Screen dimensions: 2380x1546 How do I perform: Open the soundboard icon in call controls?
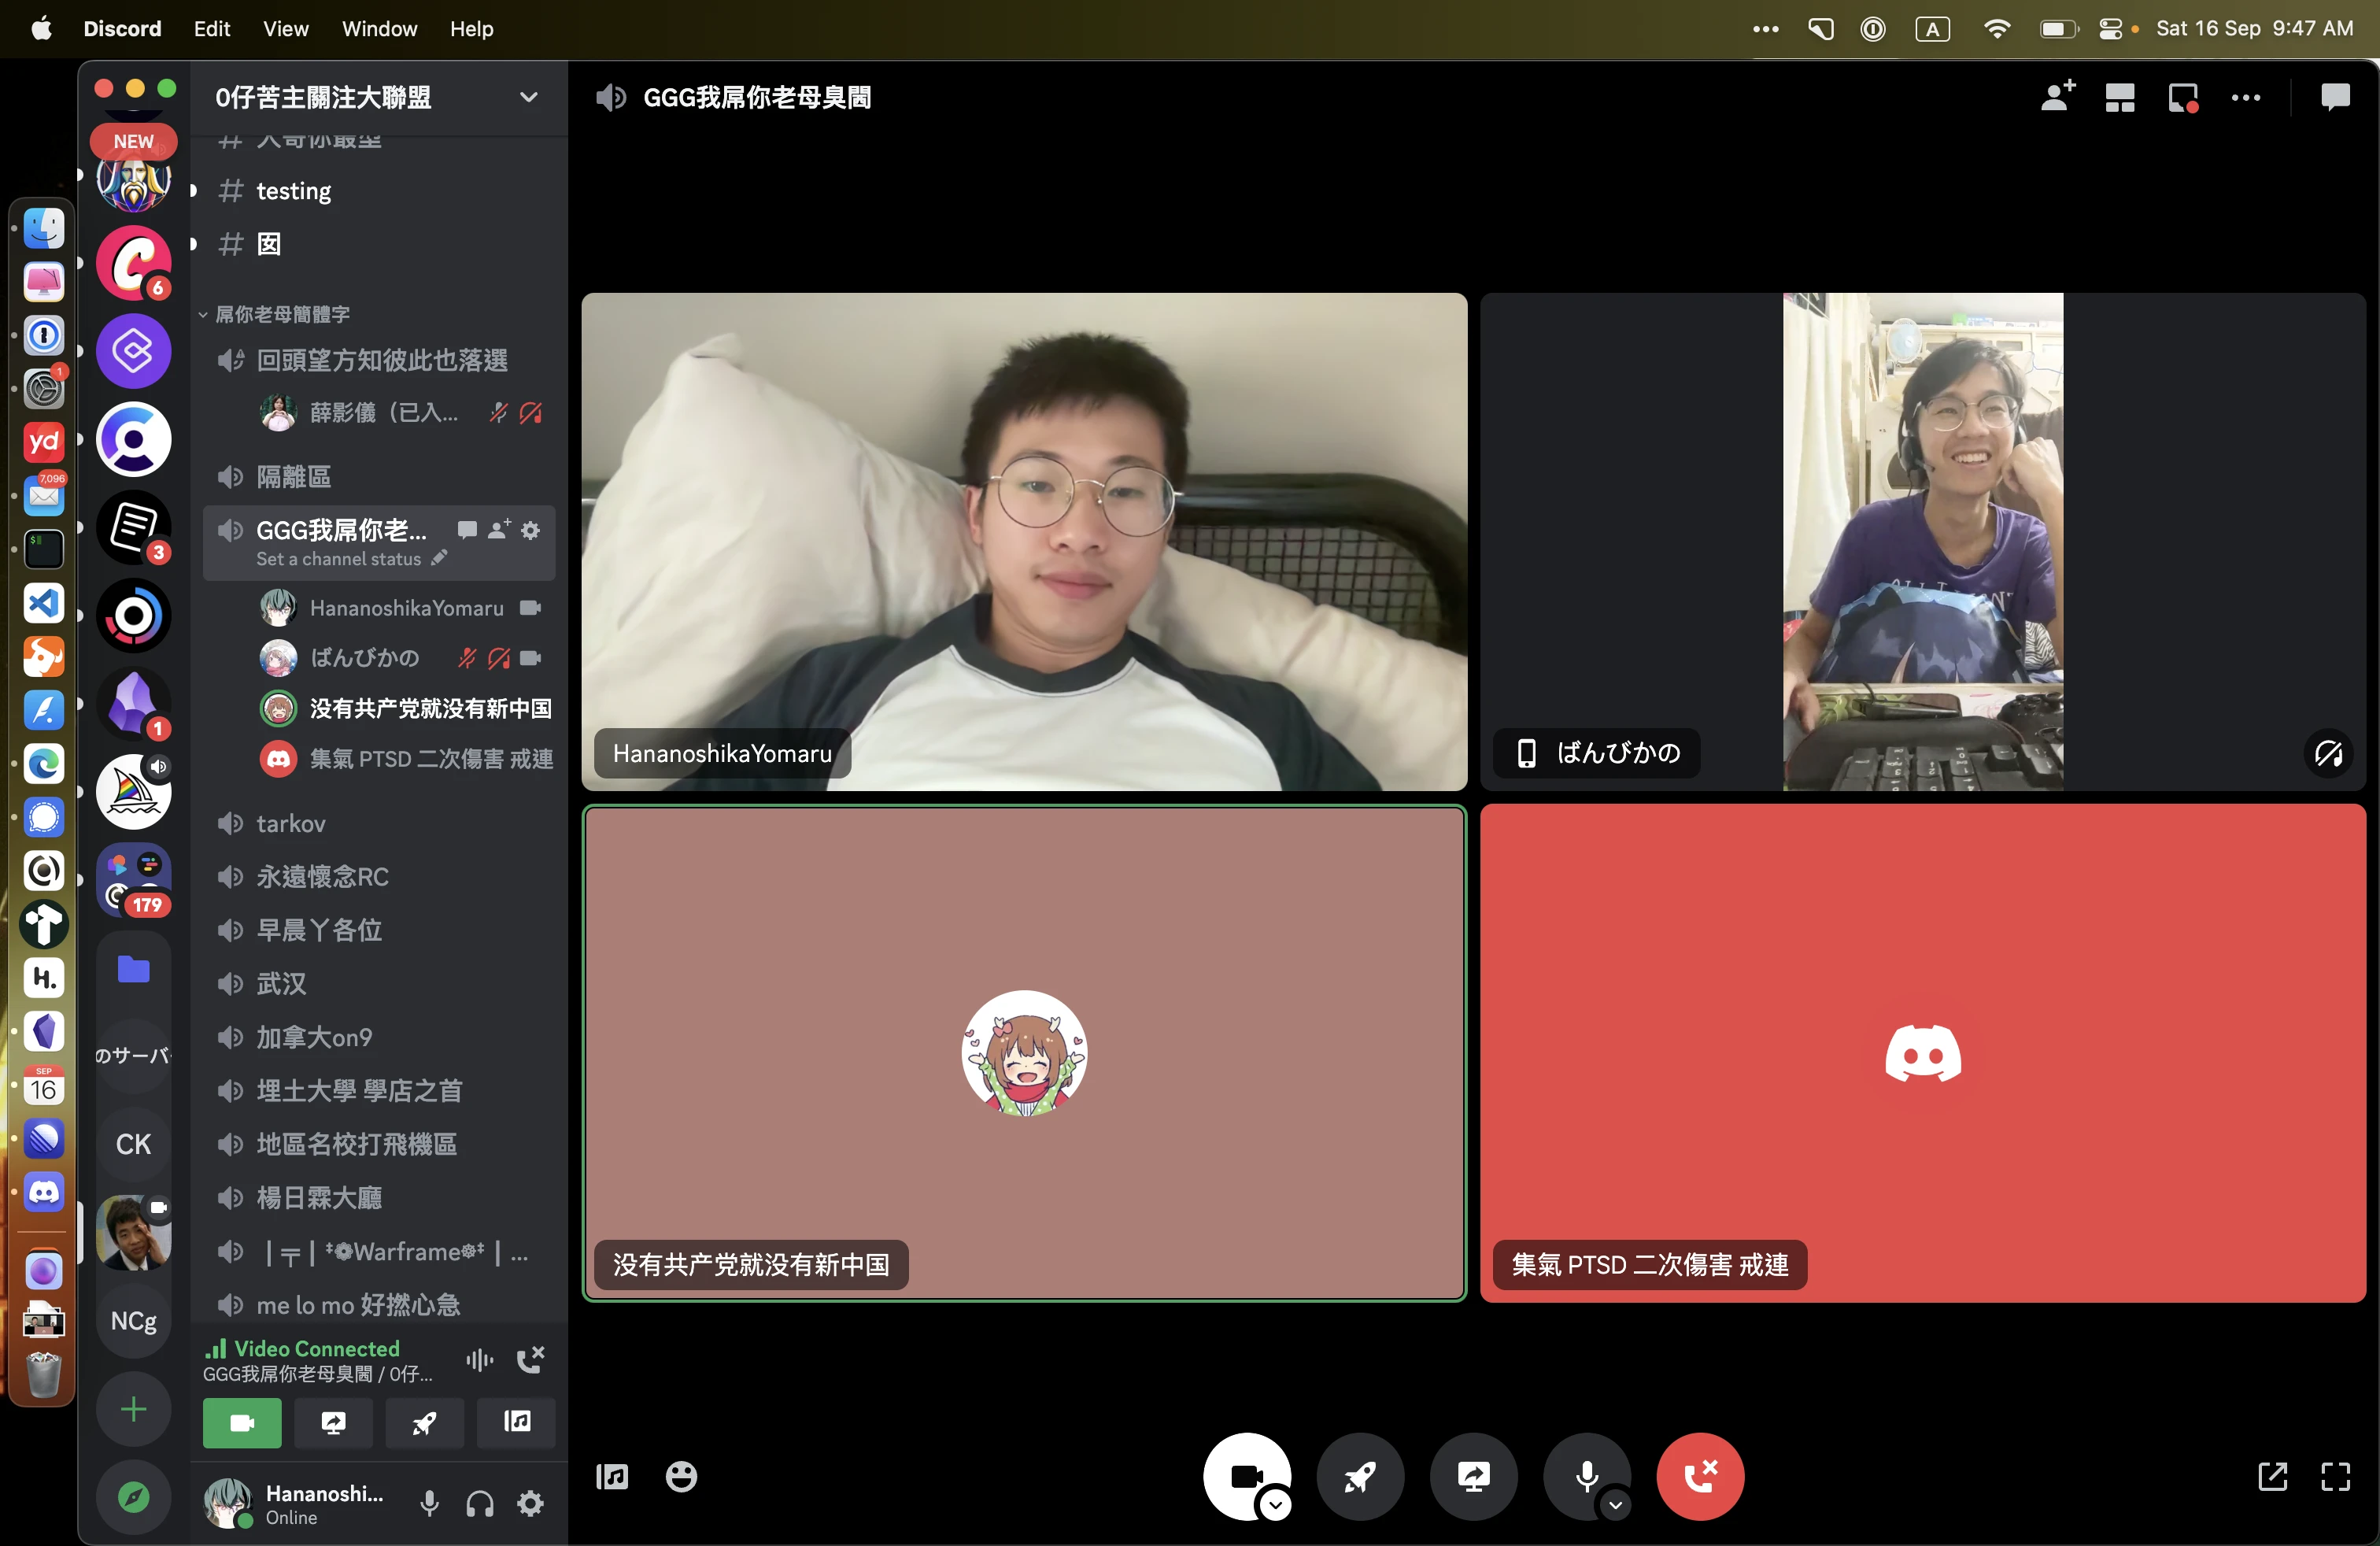coord(612,1476)
